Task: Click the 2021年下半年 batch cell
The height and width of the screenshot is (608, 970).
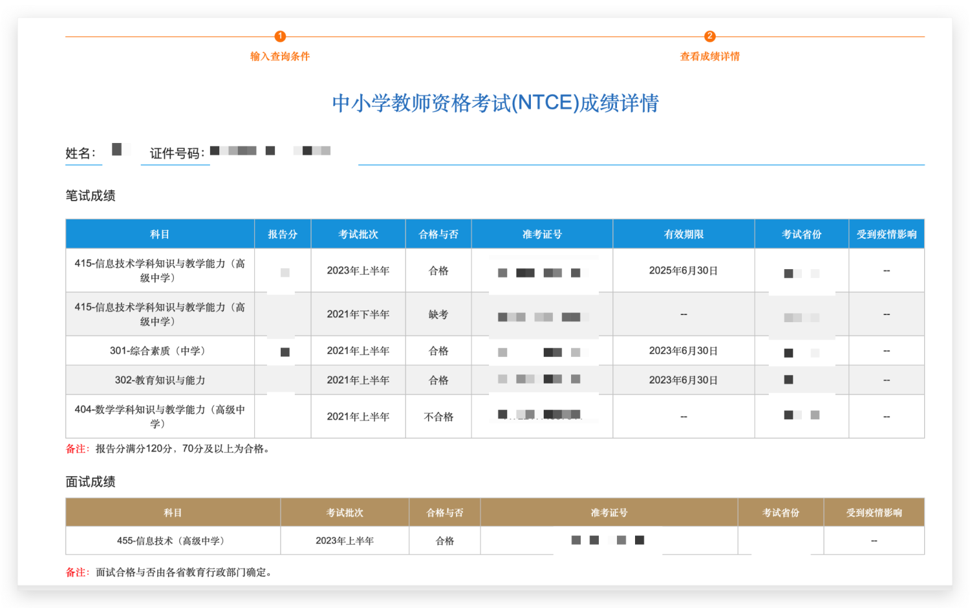Action: tap(358, 314)
